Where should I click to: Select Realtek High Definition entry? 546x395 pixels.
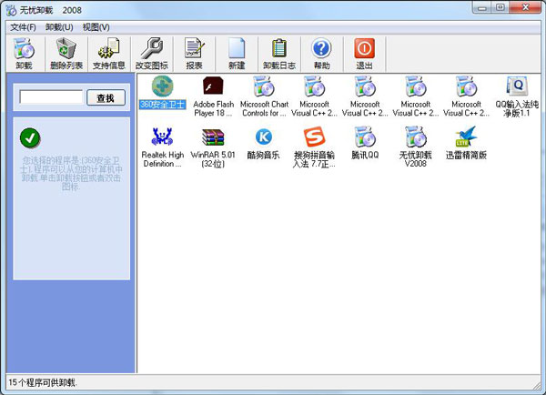pos(162,147)
